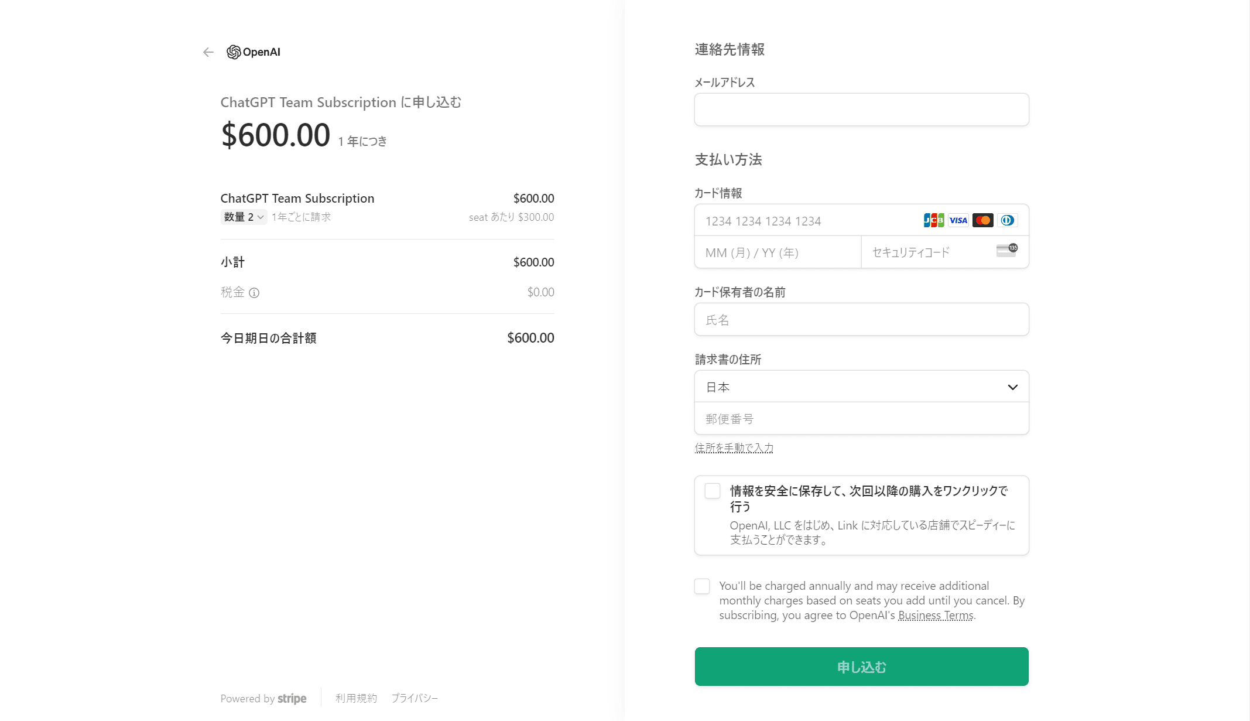Click the card number input field

[x=808, y=221]
